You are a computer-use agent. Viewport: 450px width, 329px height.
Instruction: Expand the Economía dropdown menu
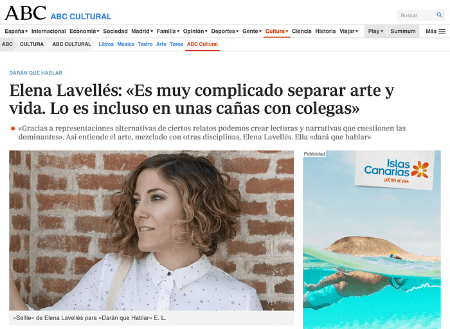coord(84,31)
